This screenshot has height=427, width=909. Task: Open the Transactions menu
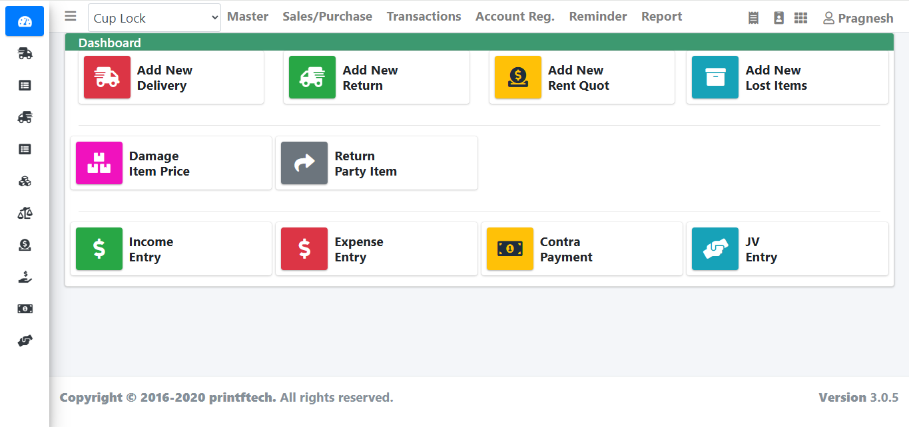click(424, 16)
